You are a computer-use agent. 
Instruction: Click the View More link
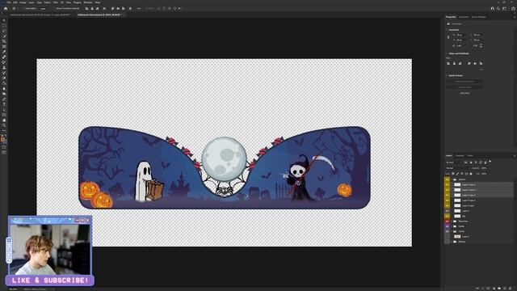click(465, 93)
